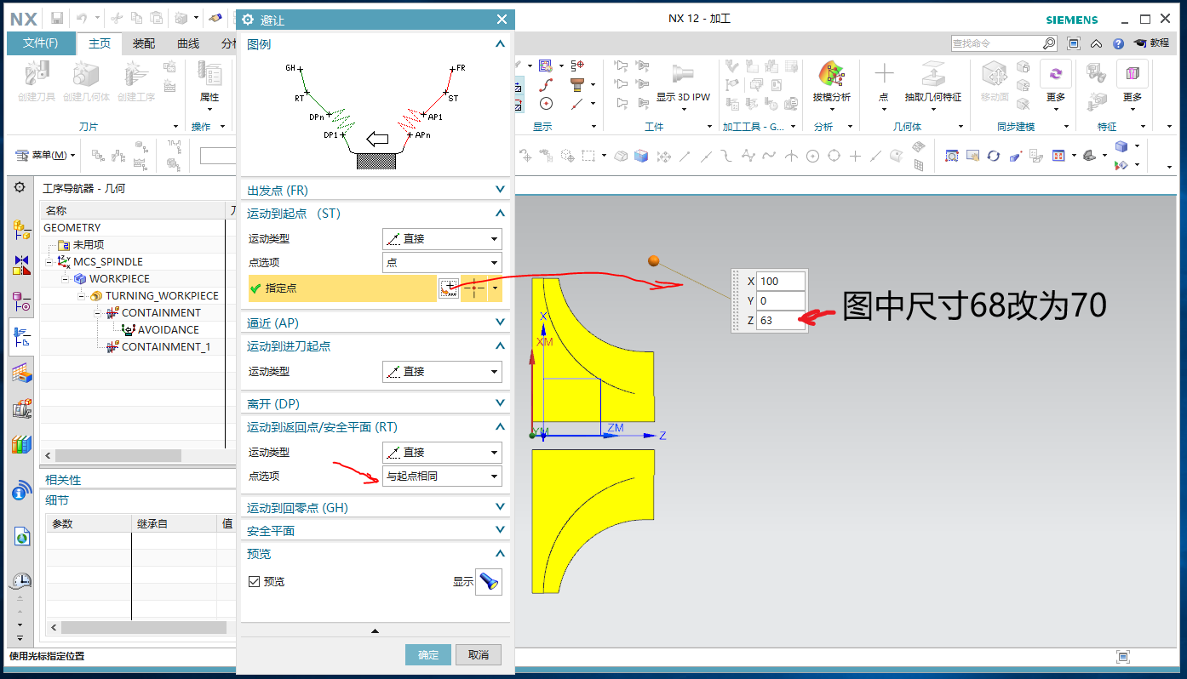The image size is (1187, 679).
Task: Click the horizontal scrollbar in 工序导航器 tree
Action: tap(118, 456)
